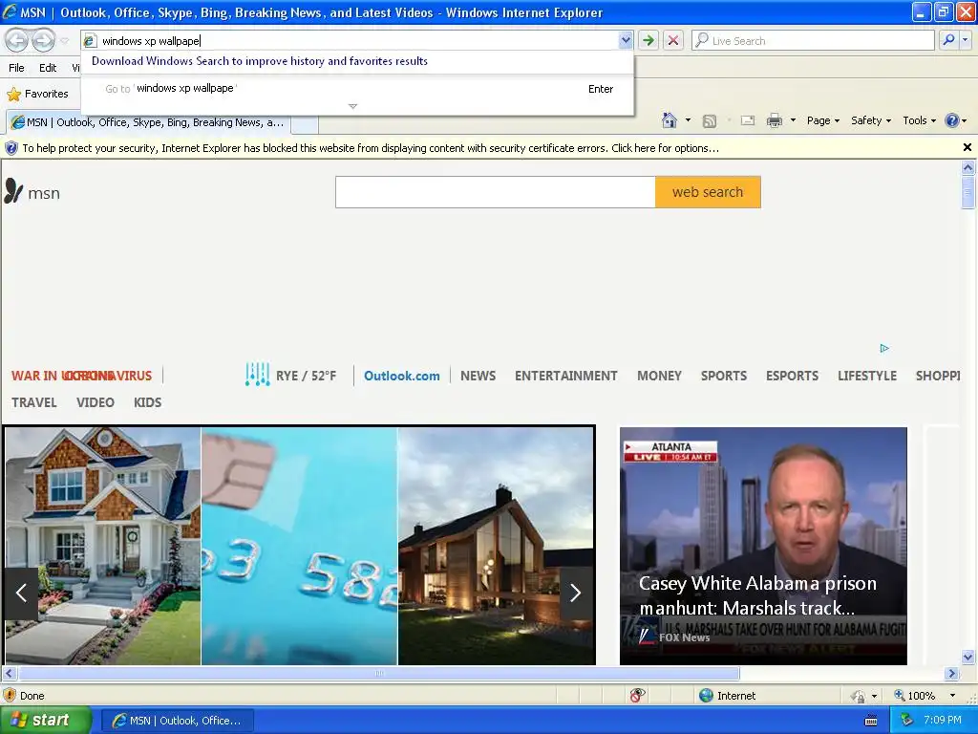Go to the NEWS section
The width and height of the screenshot is (978, 734).
click(478, 376)
